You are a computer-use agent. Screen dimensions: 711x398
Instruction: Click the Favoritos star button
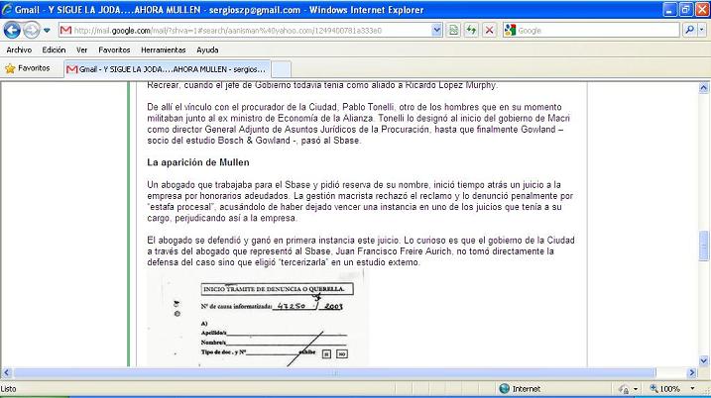27,68
